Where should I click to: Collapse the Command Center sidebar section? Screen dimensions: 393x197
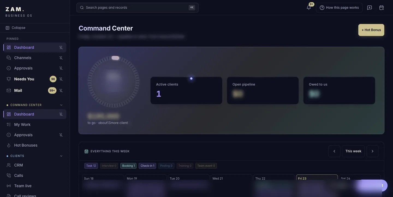[61, 105]
